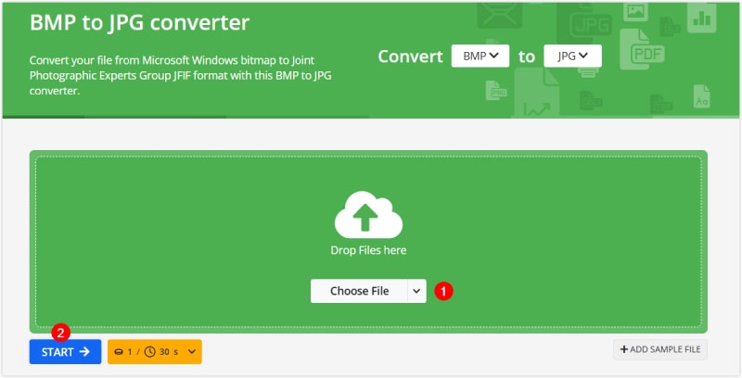
Task: Click the plus icon beside Add Sample File
Action: point(623,349)
